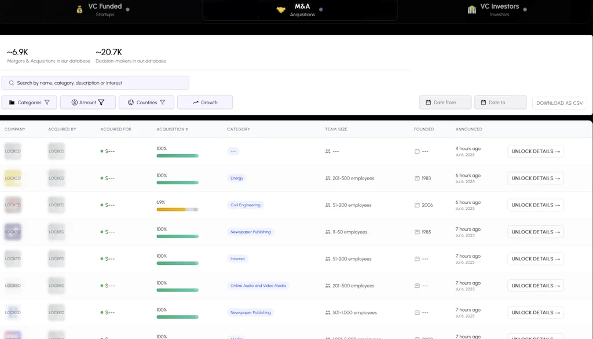Click the handshake M&A icon

tap(281, 9)
